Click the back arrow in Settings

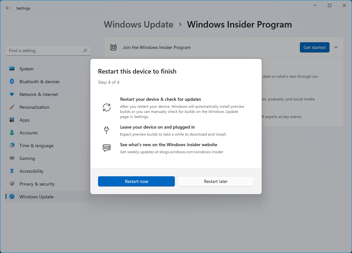[x=8, y=8]
